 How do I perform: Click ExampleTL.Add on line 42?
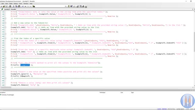(x=18, y=27)
